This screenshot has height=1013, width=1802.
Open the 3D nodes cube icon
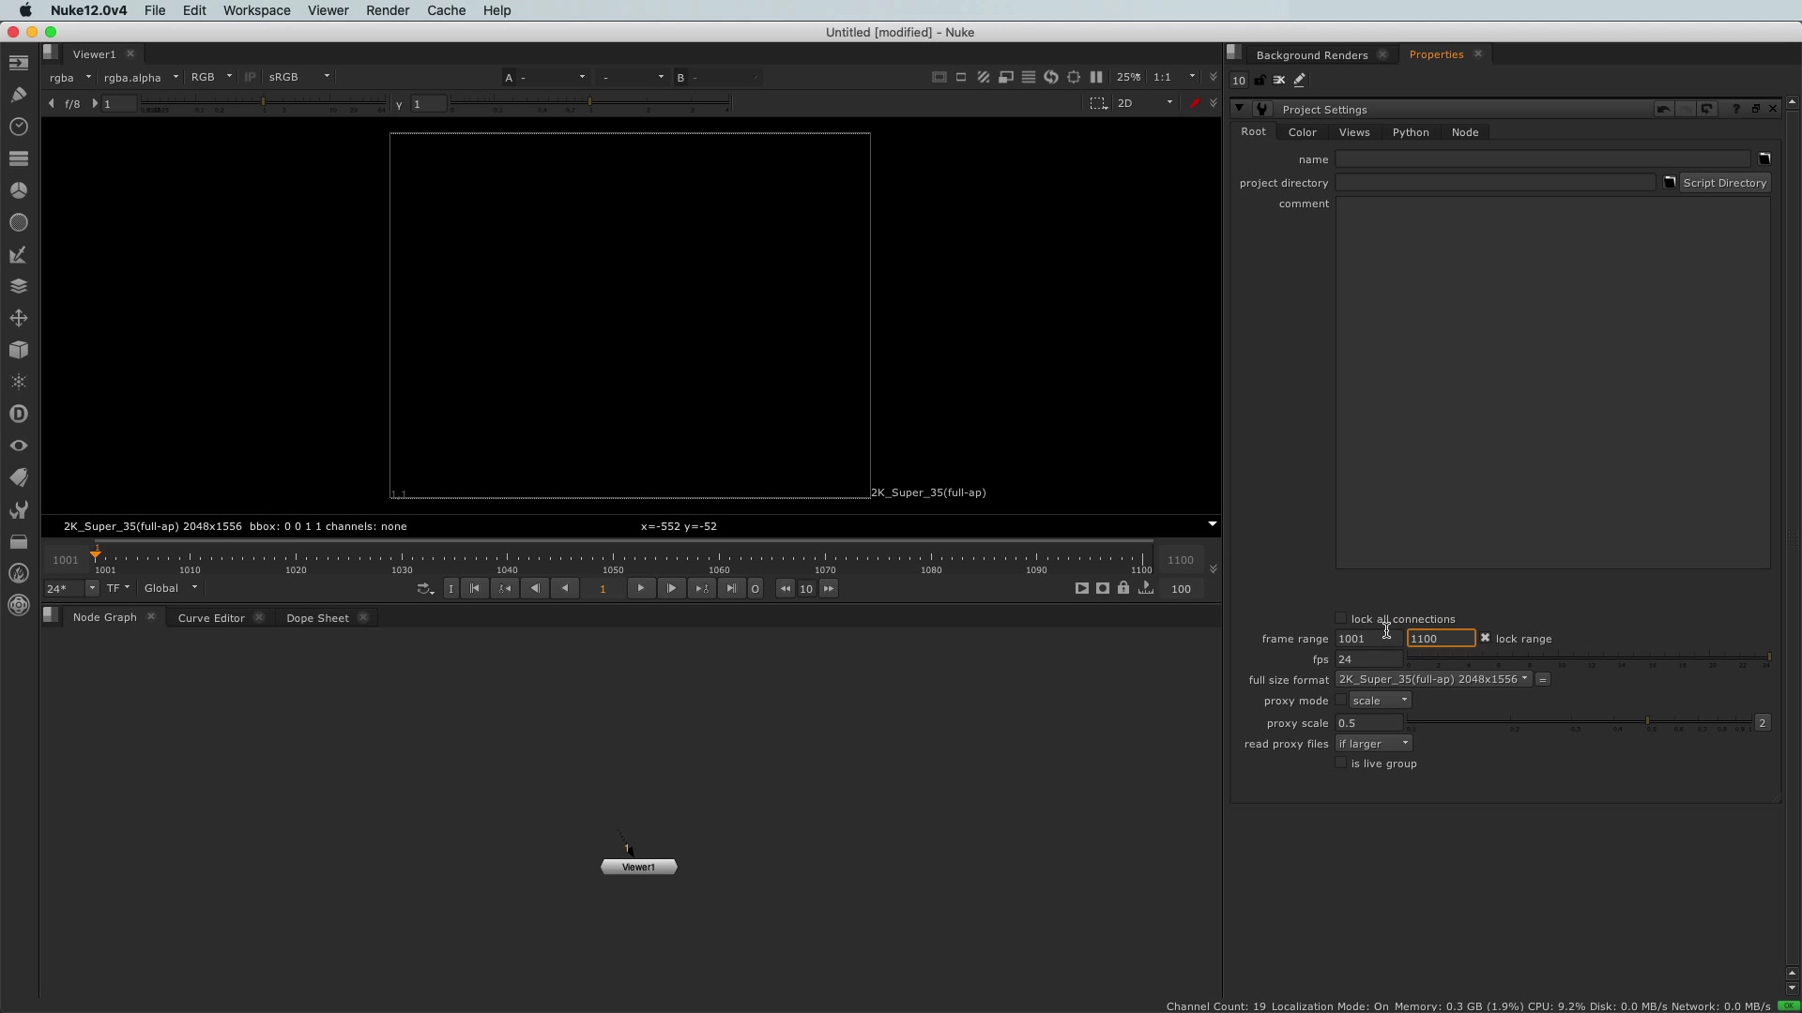pyautogui.click(x=18, y=350)
